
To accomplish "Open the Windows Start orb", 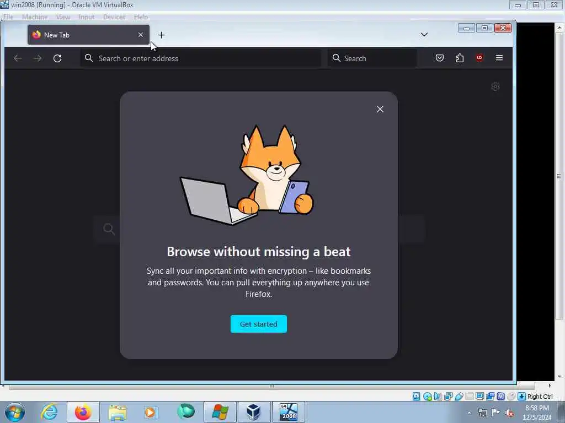I will (15, 412).
